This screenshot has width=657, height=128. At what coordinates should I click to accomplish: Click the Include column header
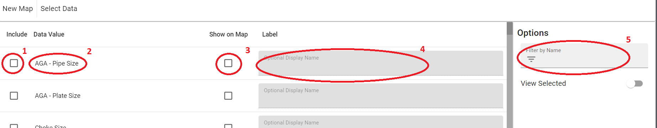coord(17,34)
